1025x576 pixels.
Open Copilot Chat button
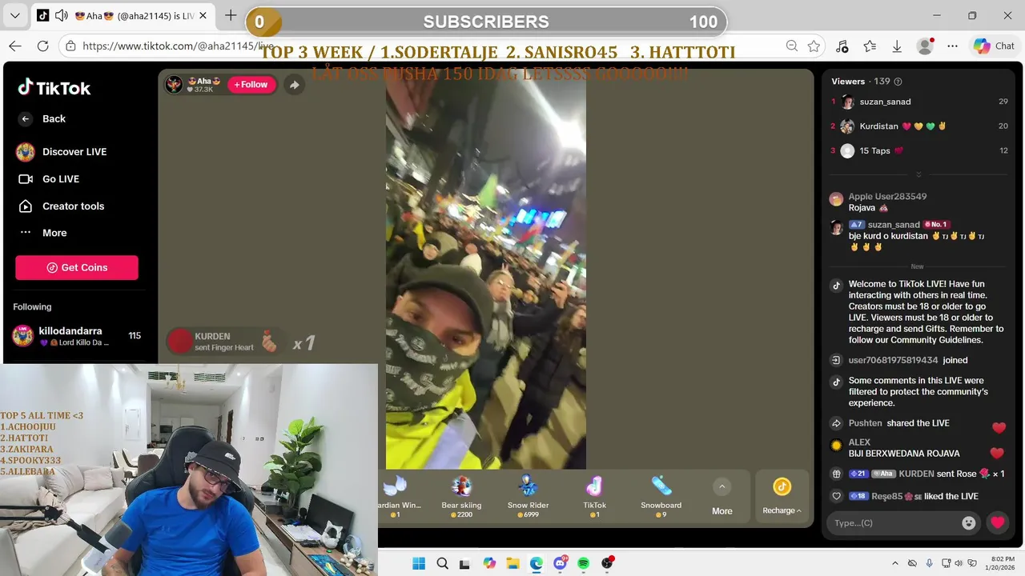pyautogui.click(x=994, y=46)
